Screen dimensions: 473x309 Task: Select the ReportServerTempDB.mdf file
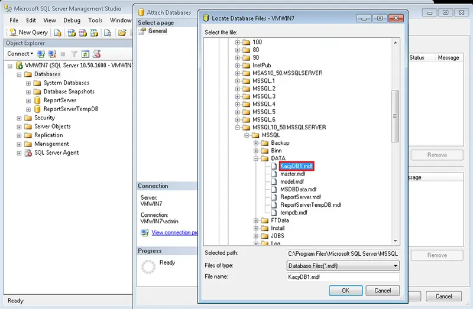(x=310, y=204)
